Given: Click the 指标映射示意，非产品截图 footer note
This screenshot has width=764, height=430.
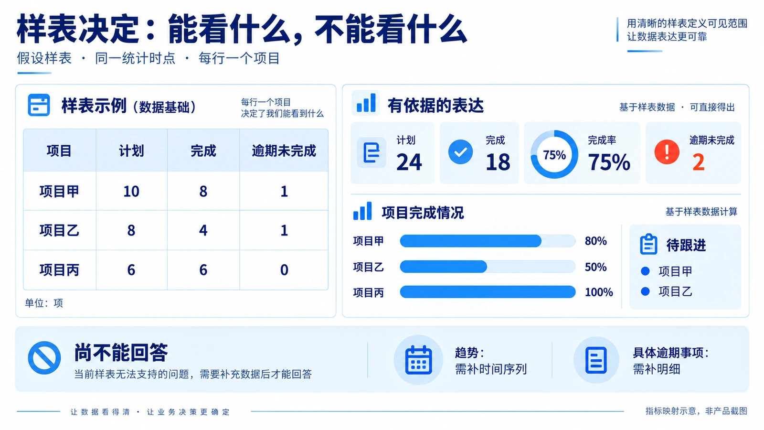Looking at the screenshot, I should (x=696, y=411).
